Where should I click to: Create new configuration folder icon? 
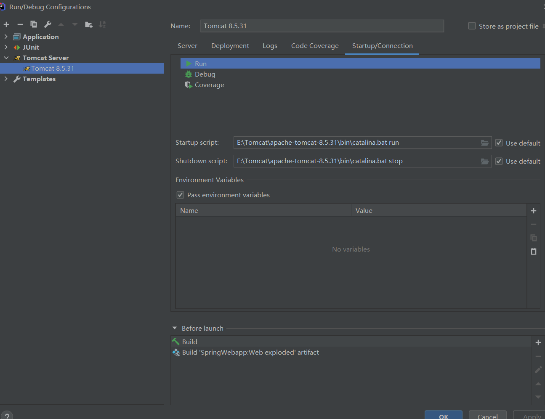(x=88, y=24)
